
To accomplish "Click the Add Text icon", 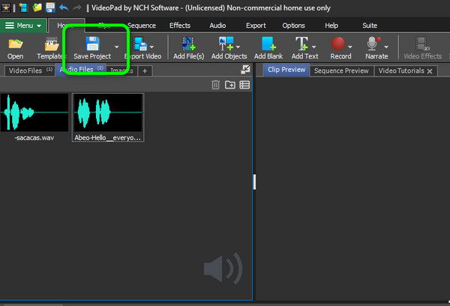I will [301, 43].
